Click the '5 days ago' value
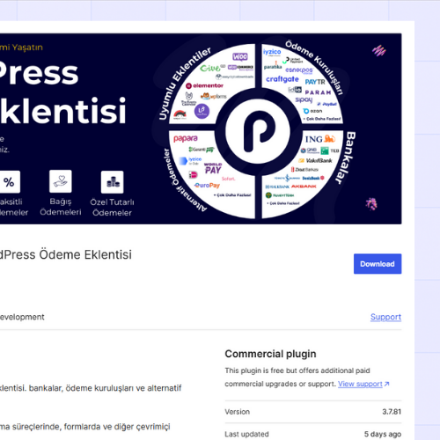Image resolution: width=440 pixels, height=440 pixels. click(383, 434)
